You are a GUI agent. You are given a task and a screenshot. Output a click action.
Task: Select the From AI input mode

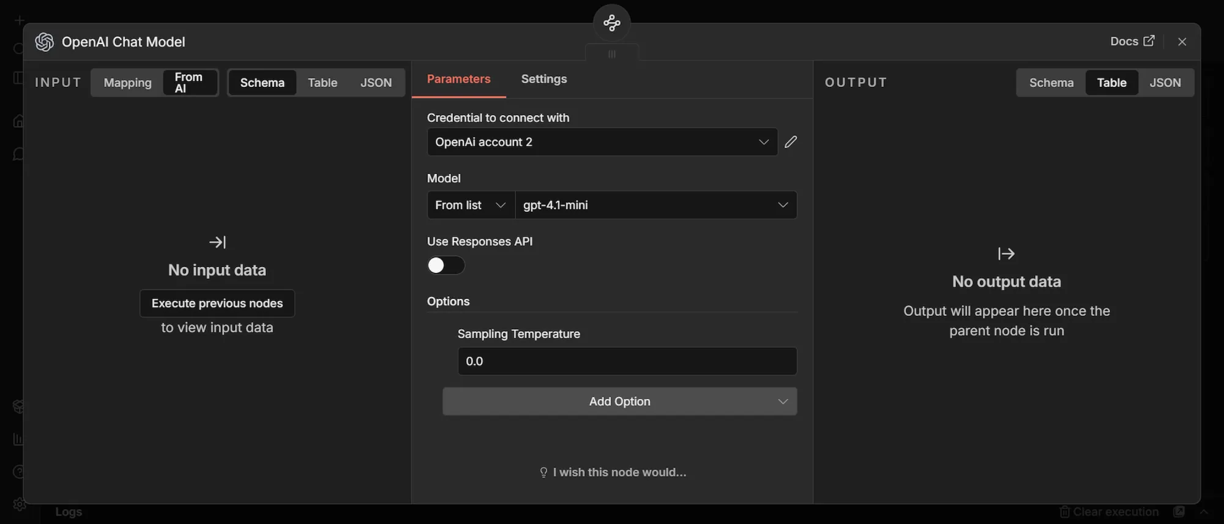(x=190, y=83)
